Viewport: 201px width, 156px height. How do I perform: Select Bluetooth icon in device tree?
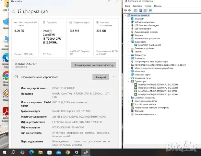[x=132, y=19]
